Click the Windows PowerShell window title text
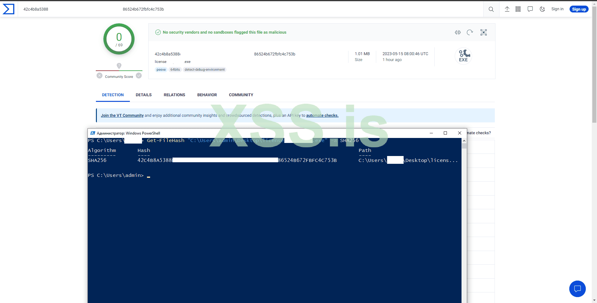The width and height of the screenshot is (597, 303). coord(128,133)
